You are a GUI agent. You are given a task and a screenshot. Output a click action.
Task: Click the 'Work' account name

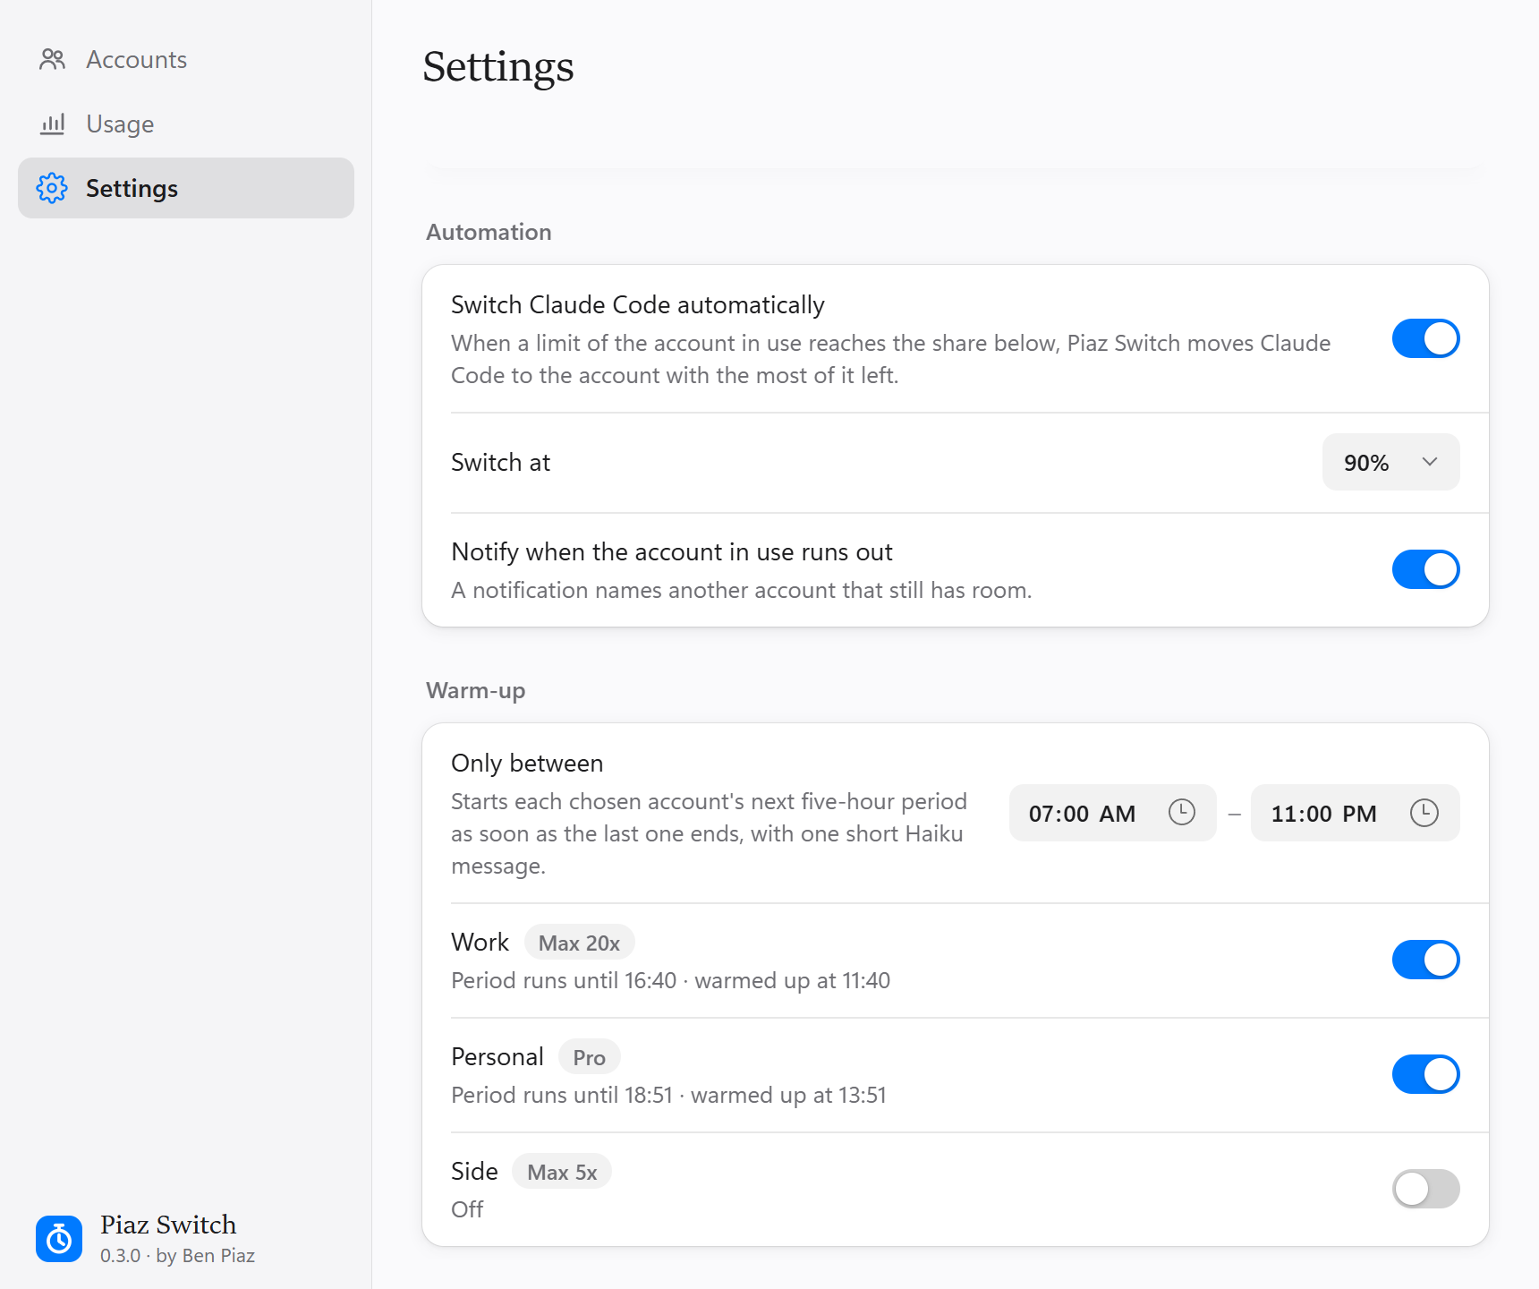[480, 942]
